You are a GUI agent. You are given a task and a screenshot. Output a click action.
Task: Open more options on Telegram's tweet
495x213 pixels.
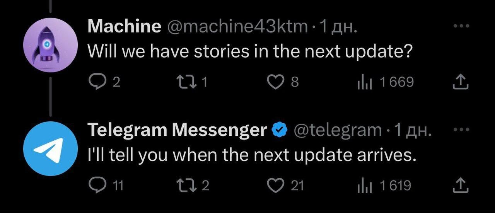click(461, 130)
